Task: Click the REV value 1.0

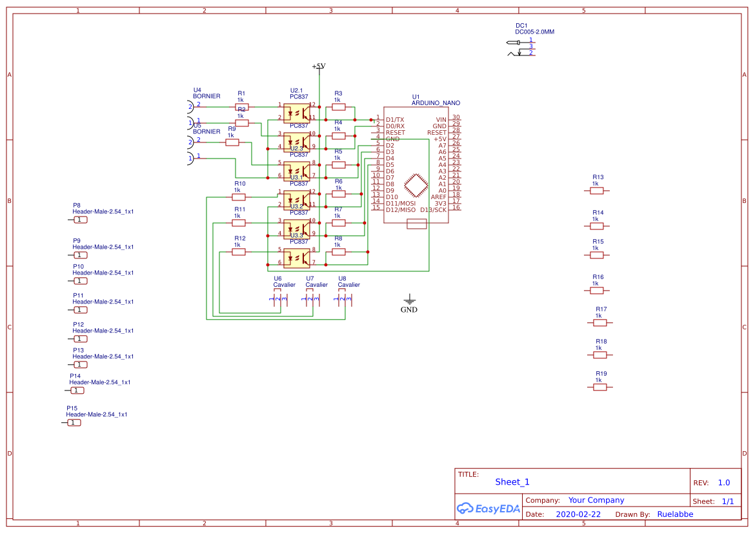Action: 723,483
